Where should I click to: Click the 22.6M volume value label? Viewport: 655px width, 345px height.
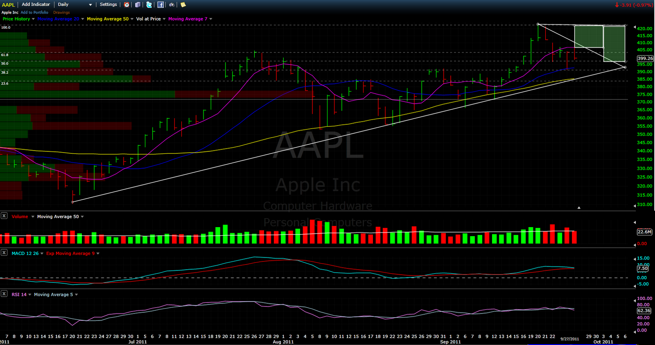[644, 232]
